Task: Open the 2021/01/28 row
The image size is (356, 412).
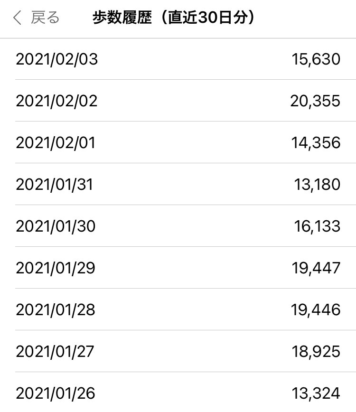Action: (x=178, y=309)
